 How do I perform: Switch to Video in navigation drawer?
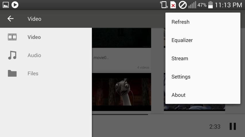[34, 37]
